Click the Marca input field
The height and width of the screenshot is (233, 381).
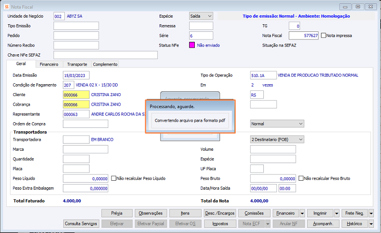pyautogui.click(x=86, y=149)
